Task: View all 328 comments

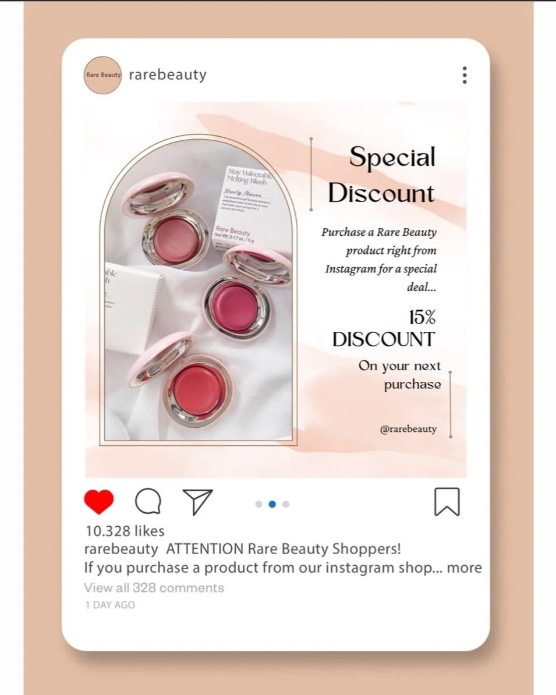Action: click(154, 588)
